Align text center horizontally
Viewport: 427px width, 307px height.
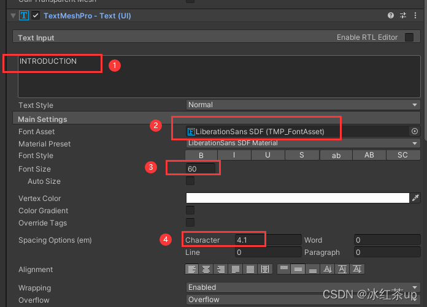coord(206,269)
